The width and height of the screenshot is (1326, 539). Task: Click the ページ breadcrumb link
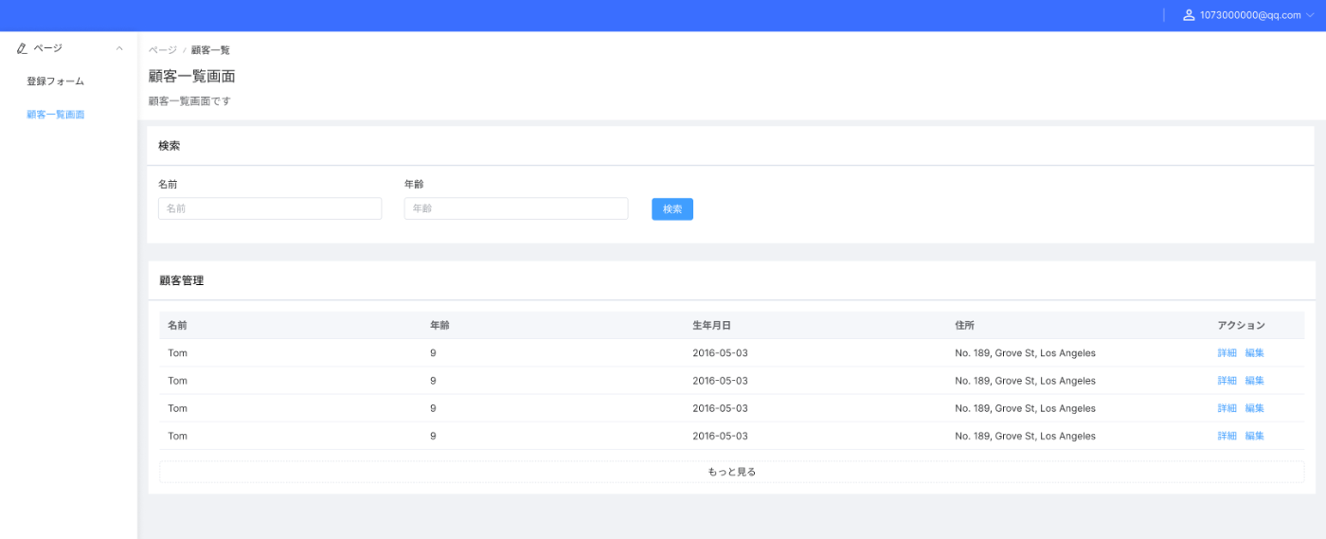click(163, 50)
